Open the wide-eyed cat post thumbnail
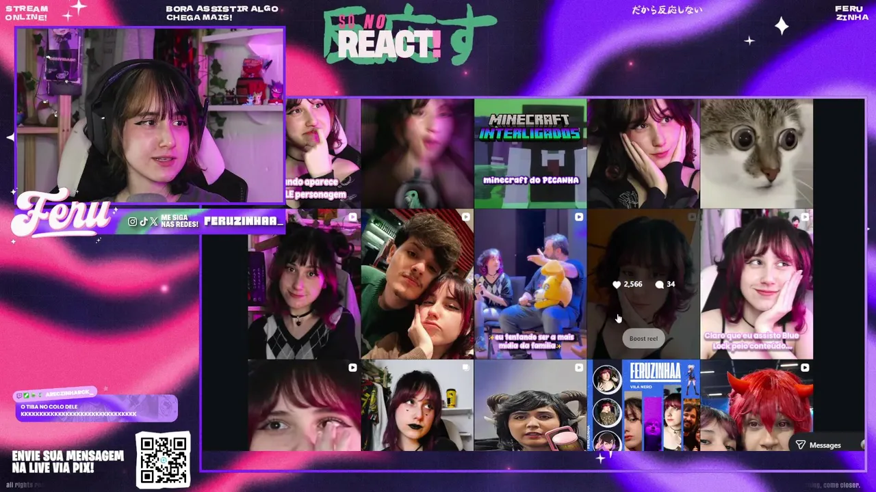 756,153
